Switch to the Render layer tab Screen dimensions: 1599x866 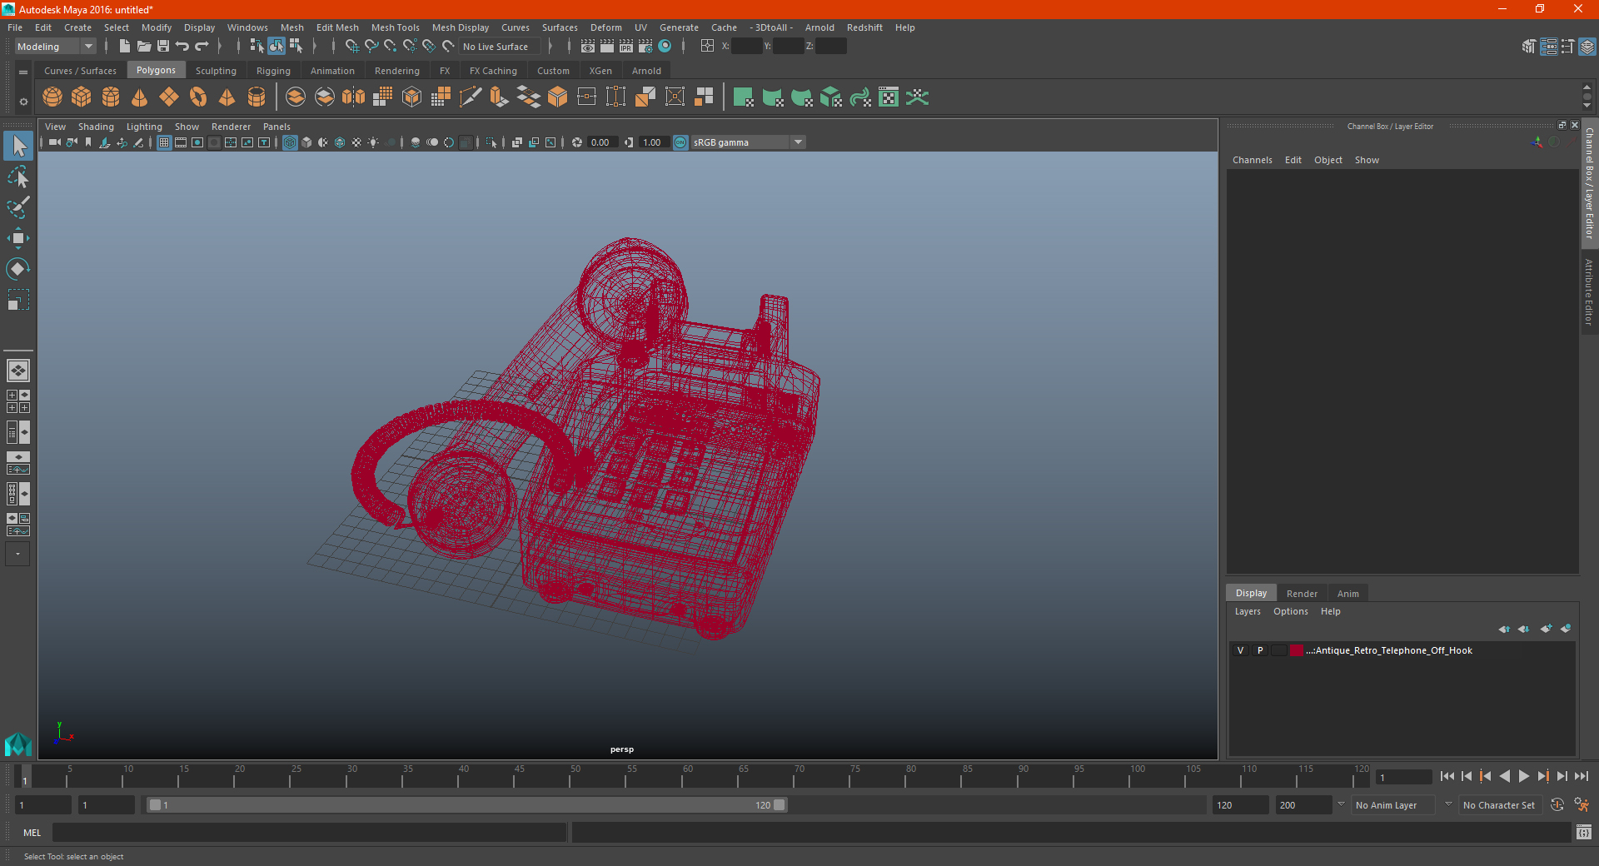[x=1302, y=594]
